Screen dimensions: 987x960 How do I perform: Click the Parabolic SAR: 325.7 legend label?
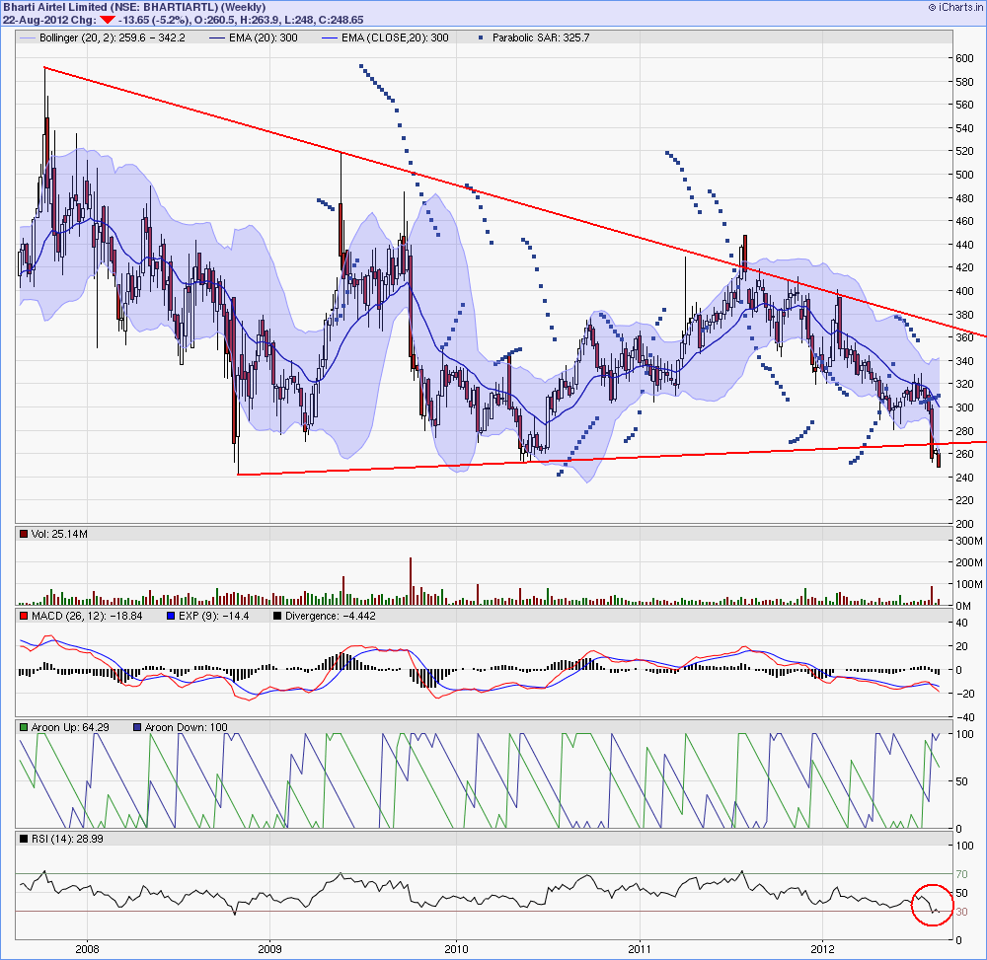pos(541,37)
